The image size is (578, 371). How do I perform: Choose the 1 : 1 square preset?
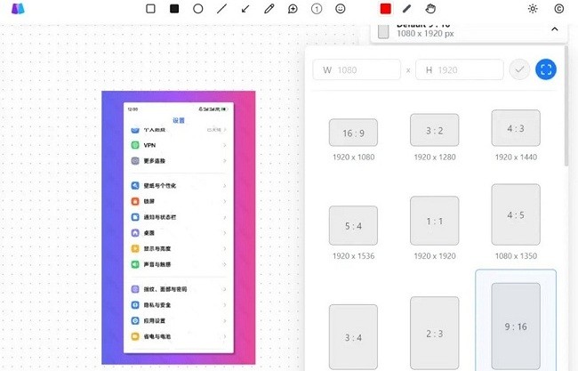(x=435, y=221)
